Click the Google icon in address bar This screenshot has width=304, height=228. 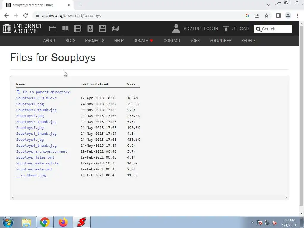coord(248,15)
